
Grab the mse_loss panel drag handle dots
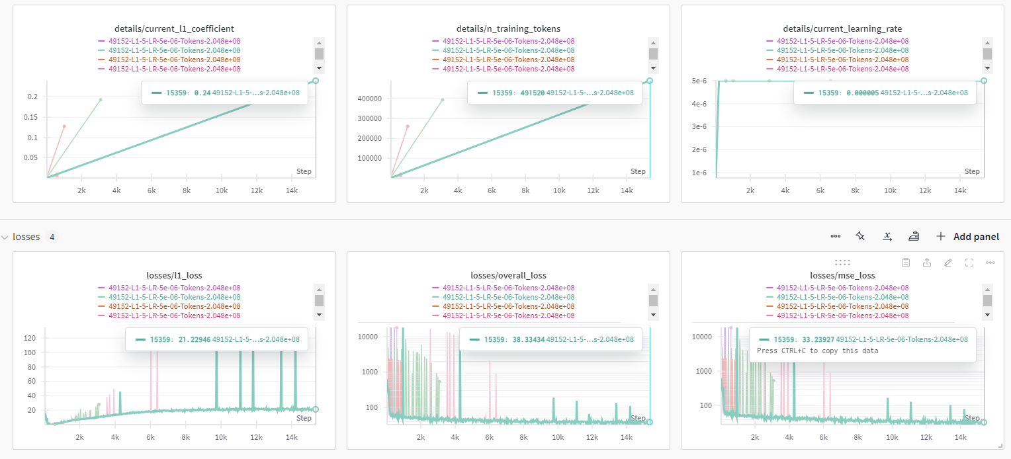pos(842,263)
